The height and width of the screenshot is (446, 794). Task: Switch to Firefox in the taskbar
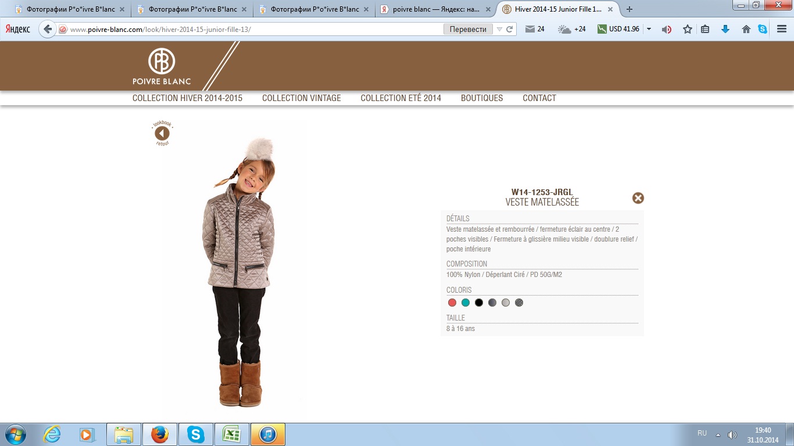coord(160,434)
